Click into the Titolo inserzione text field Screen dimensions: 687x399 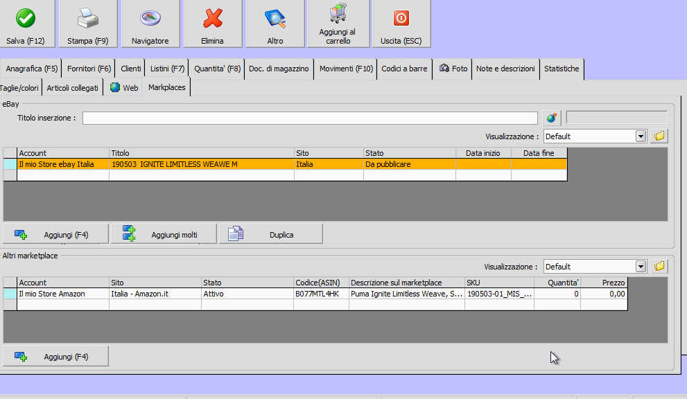[x=309, y=118]
